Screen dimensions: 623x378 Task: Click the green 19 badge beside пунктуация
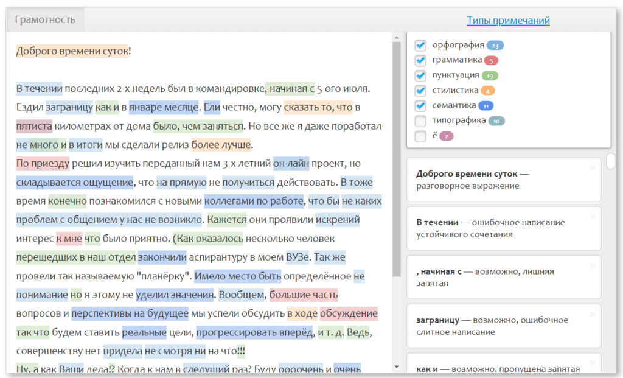pos(490,75)
